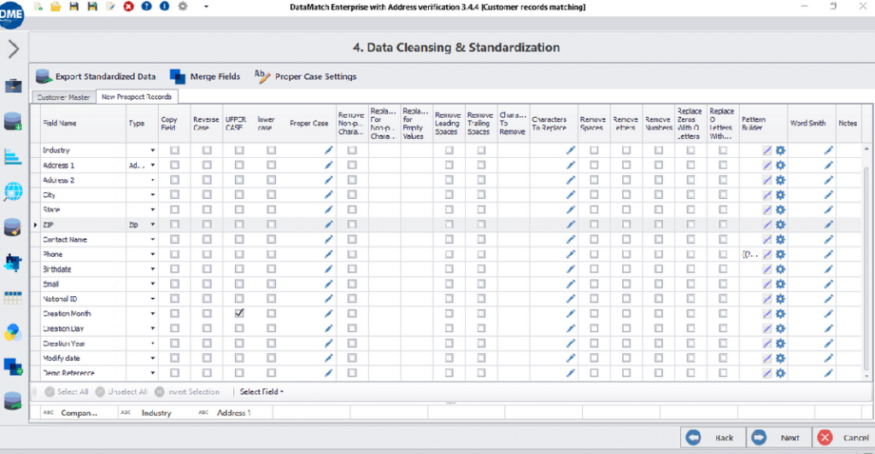Screen dimensions: 875x454
Task: Uncheck UPPER CASE for Creation Month
Action: click(239, 314)
